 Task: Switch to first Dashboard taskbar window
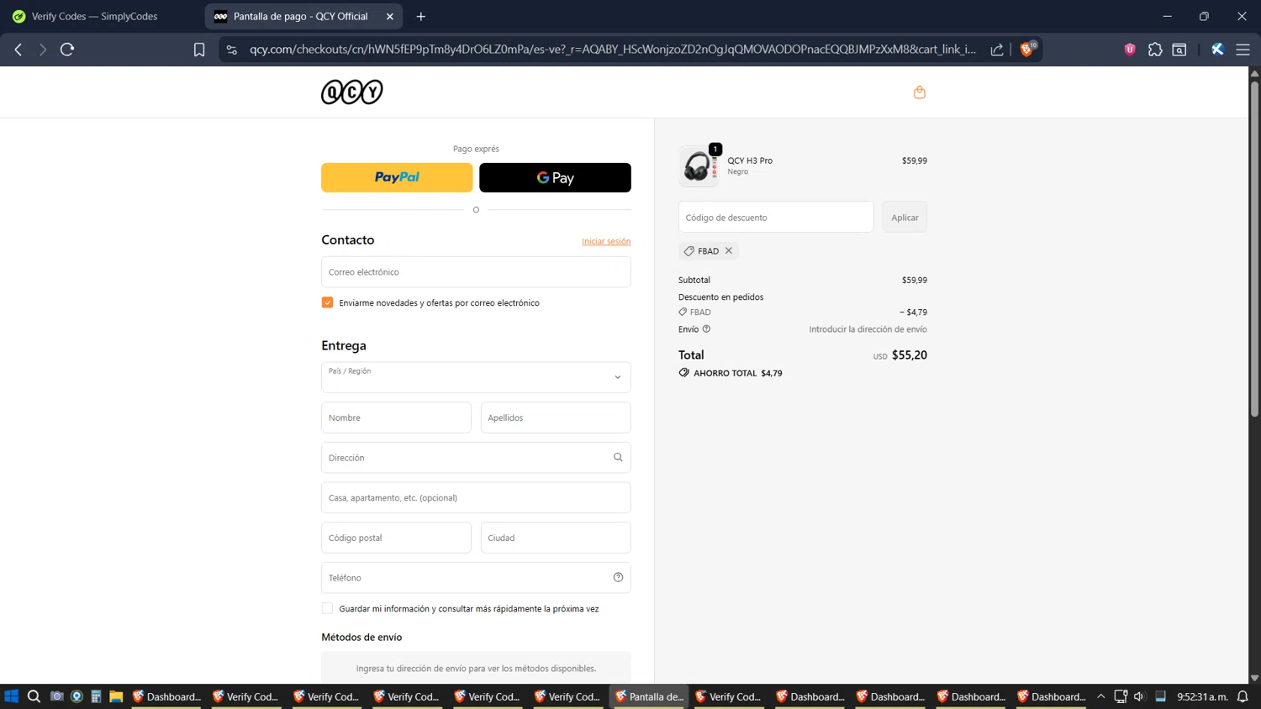pos(167,696)
